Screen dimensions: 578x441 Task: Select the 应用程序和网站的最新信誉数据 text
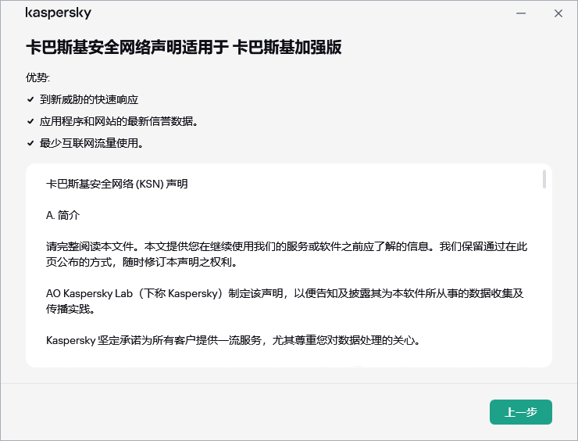click(119, 122)
